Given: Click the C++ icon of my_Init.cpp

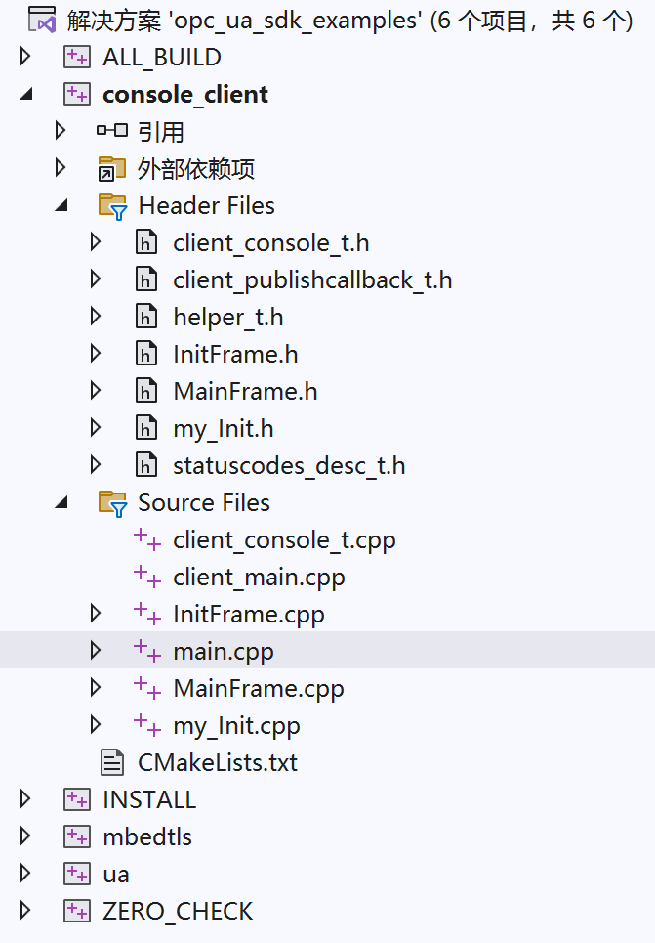Looking at the screenshot, I should point(147,725).
